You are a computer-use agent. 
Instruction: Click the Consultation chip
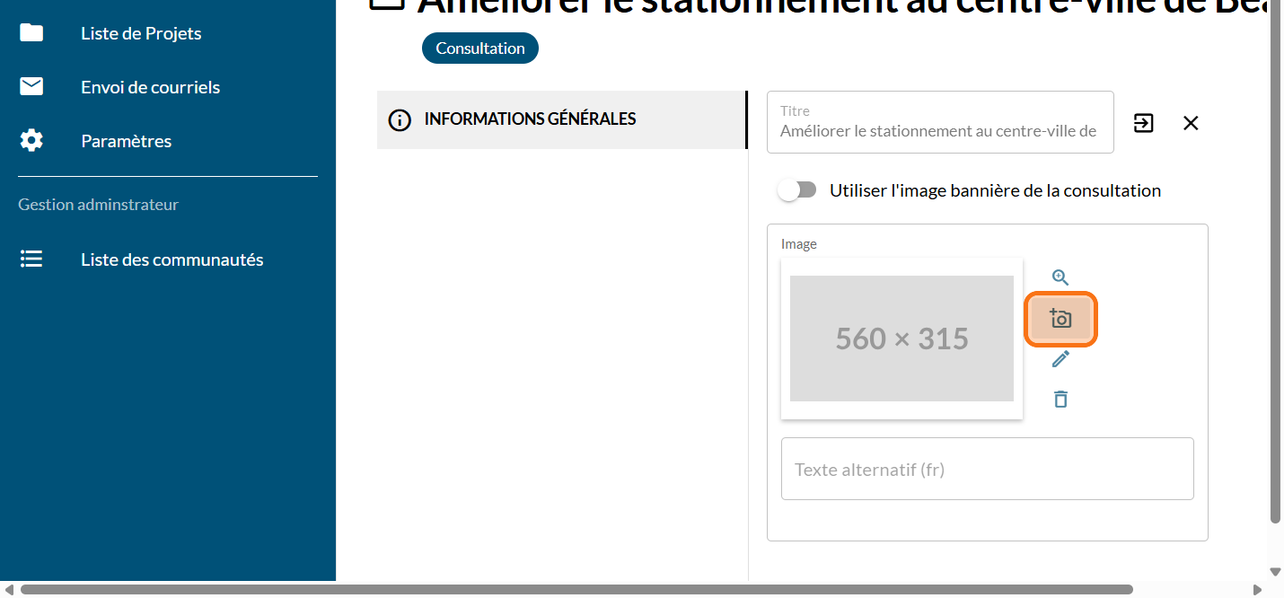tap(480, 48)
